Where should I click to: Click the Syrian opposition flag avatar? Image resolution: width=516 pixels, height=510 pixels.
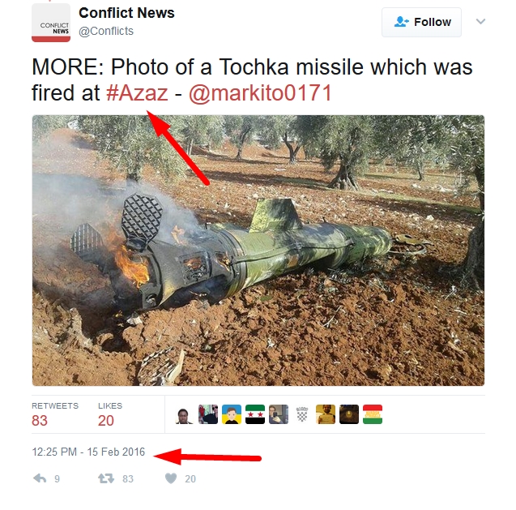point(255,415)
